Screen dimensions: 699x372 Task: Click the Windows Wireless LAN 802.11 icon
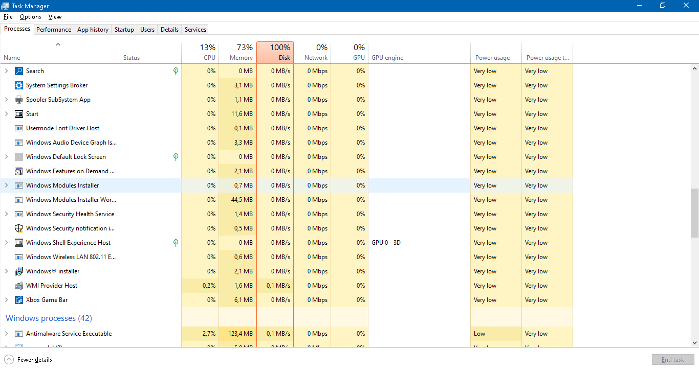[x=19, y=257]
